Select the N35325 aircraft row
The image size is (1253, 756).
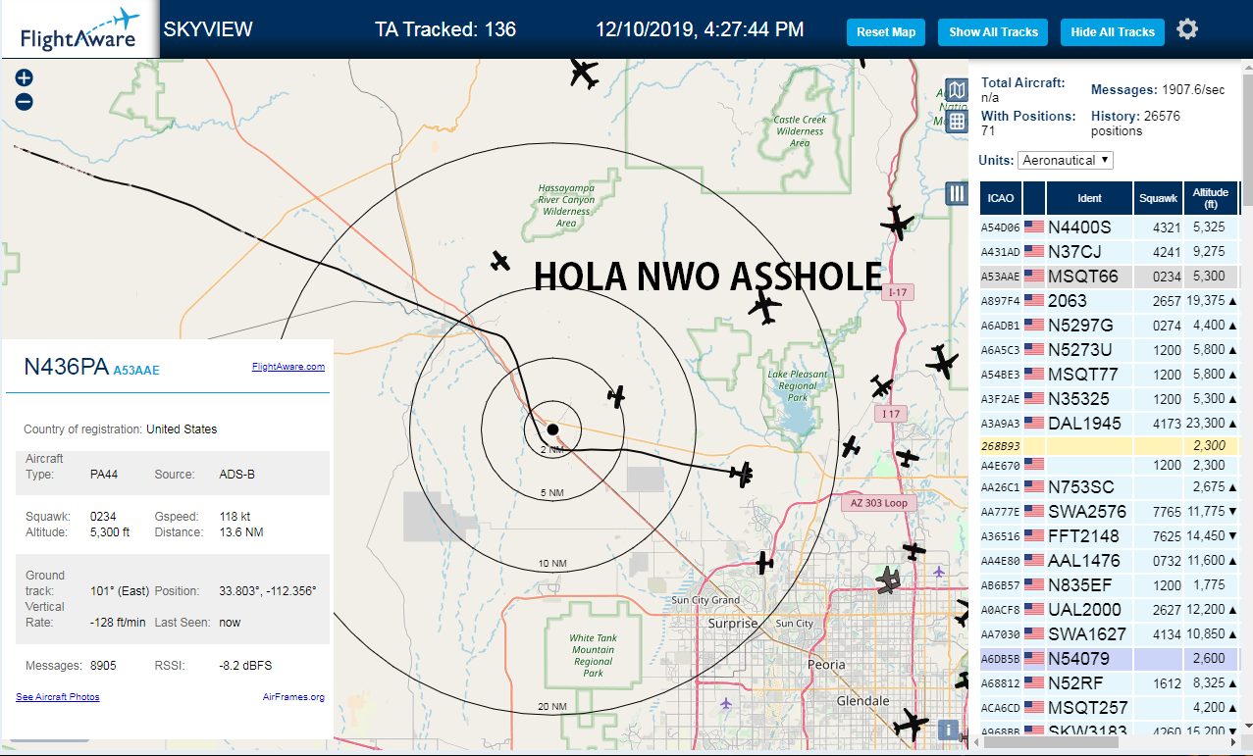click(1110, 398)
